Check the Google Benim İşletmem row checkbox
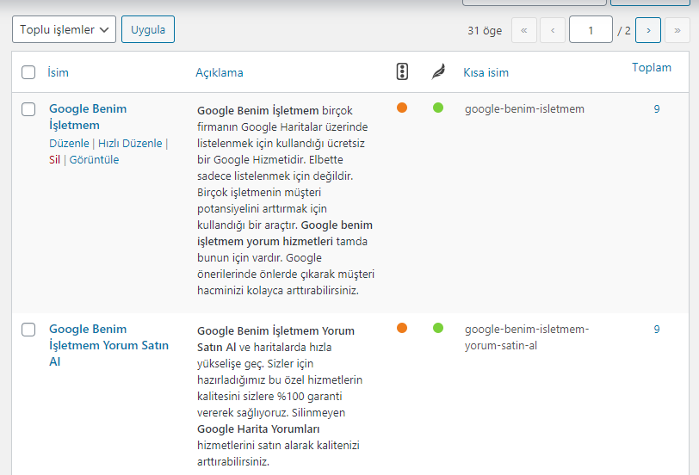699x475 pixels. 28,109
